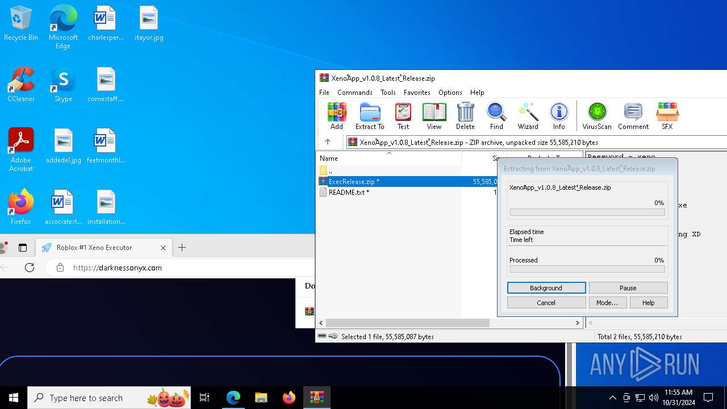This screenshot has height=409, width=727.
Task: Reload the darknessonyx.com page
Action: tap(30, 268)
